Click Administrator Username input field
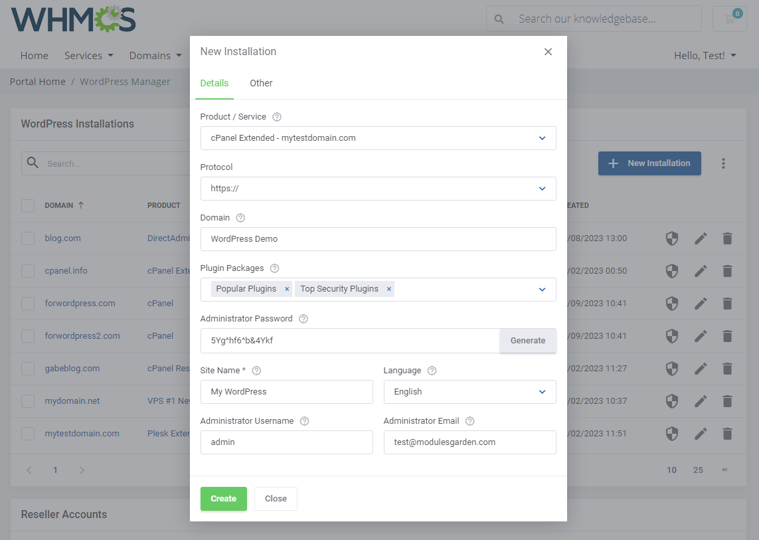Image resolution: width=759 pixels, height=540 pixels. click(x=287, y=442)
